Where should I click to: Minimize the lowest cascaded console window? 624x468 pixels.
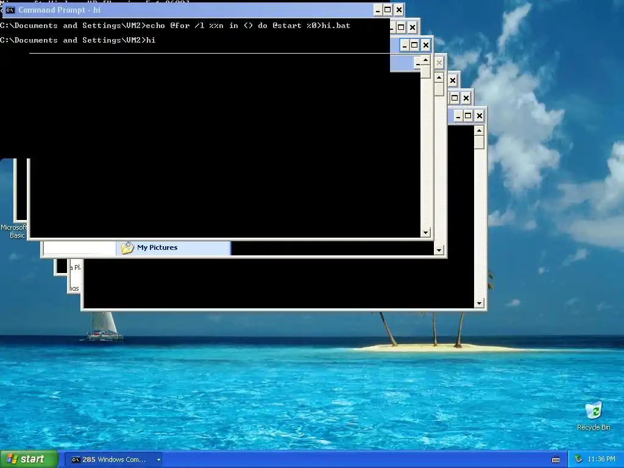[458, 116]
